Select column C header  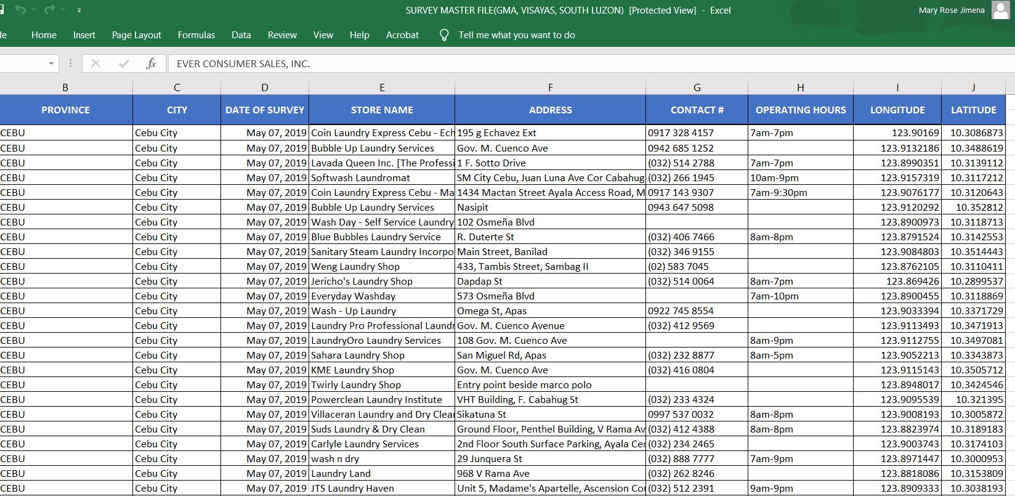point(177,87)
